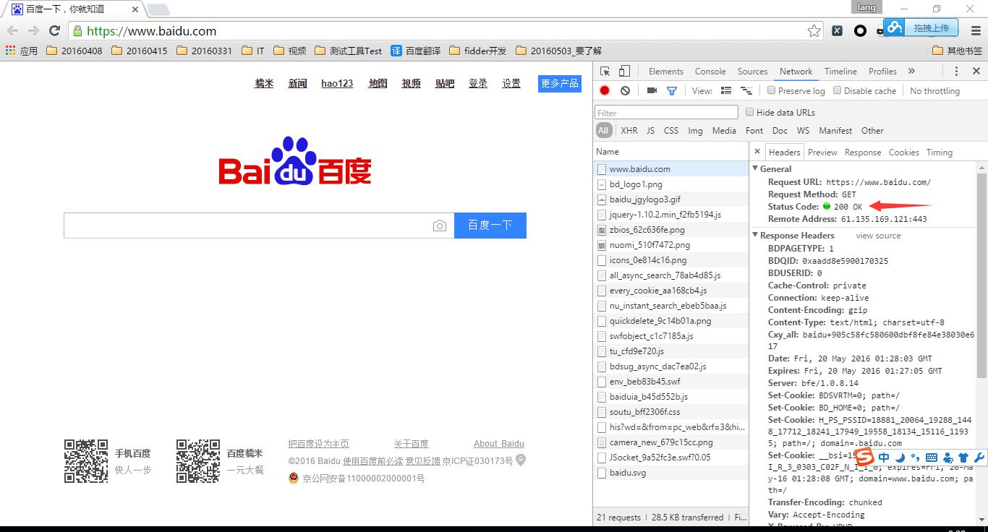Click the network Filter input box
Image resolution: width=988 pixels, height=532 pixels.
point(666,112)
